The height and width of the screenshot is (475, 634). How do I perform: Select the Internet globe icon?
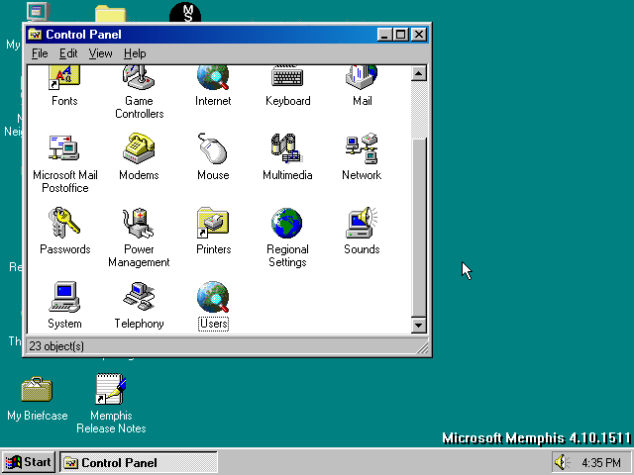pyautogui.click(x=213, y=78)
